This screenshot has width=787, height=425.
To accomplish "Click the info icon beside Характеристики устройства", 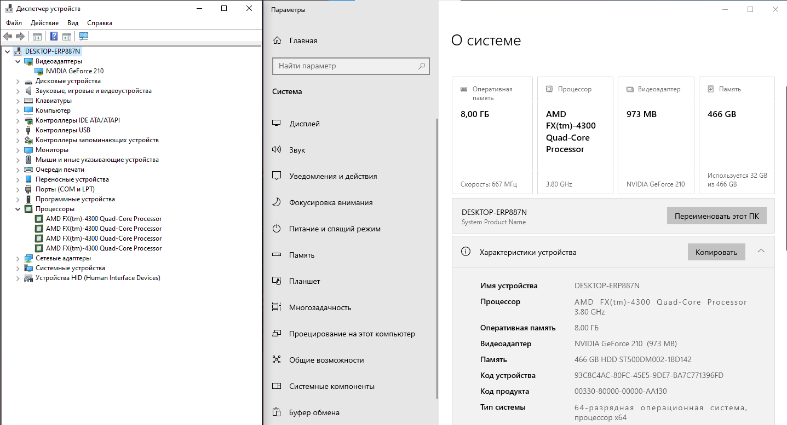I will (466, 252).
